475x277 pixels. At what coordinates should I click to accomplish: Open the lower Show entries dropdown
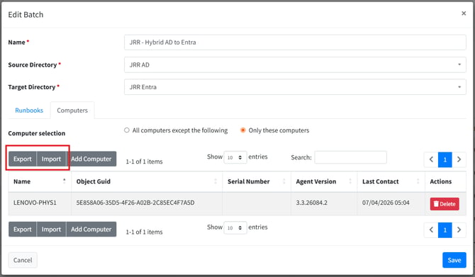(235, 227)
